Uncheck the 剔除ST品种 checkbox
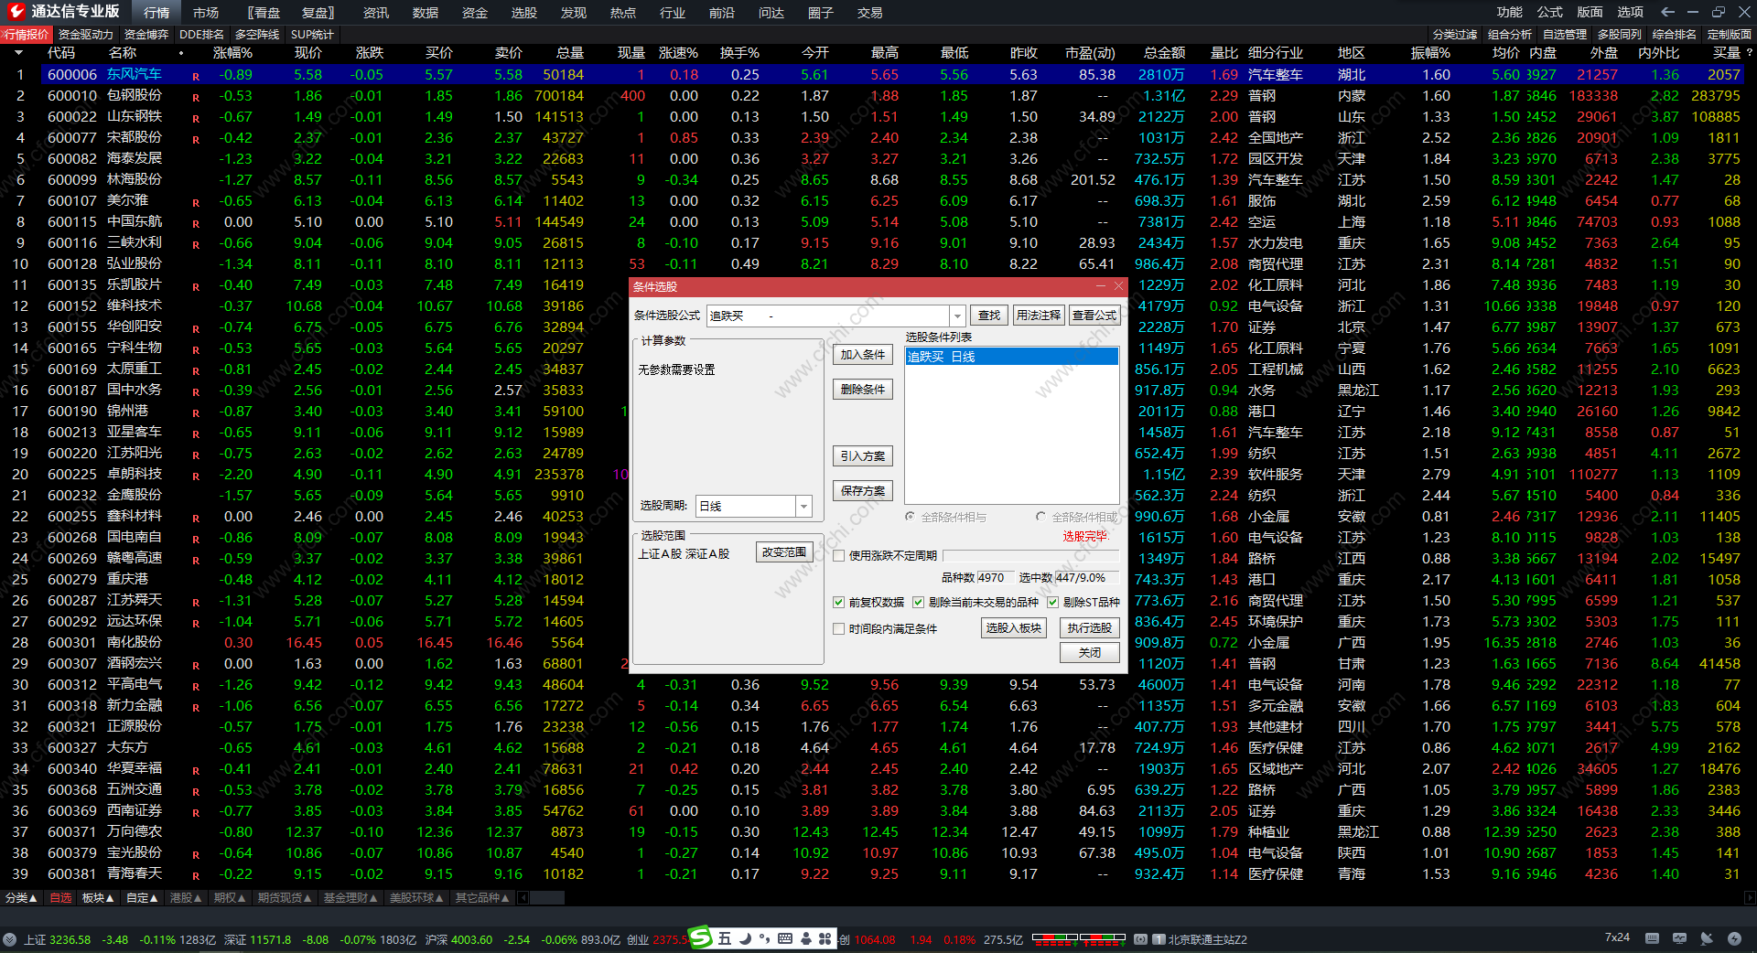The width and height of the screenshot is (1757, 953). point(1052,602)
